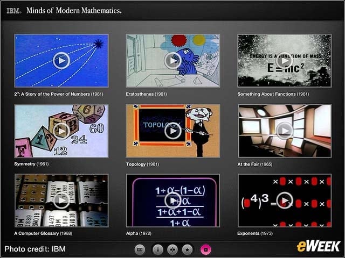Image resolution: width=345 pixels, height=258 pixels.
Task: Play the Alpha video
Action: (172, 200)
